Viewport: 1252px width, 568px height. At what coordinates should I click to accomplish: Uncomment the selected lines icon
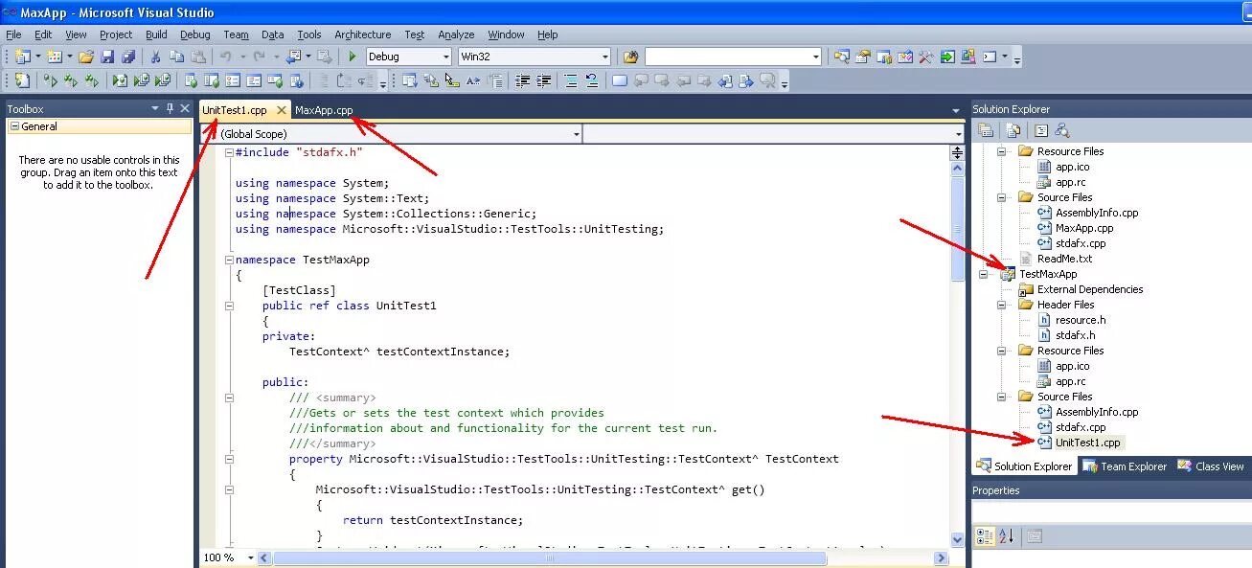click(592, 80)
